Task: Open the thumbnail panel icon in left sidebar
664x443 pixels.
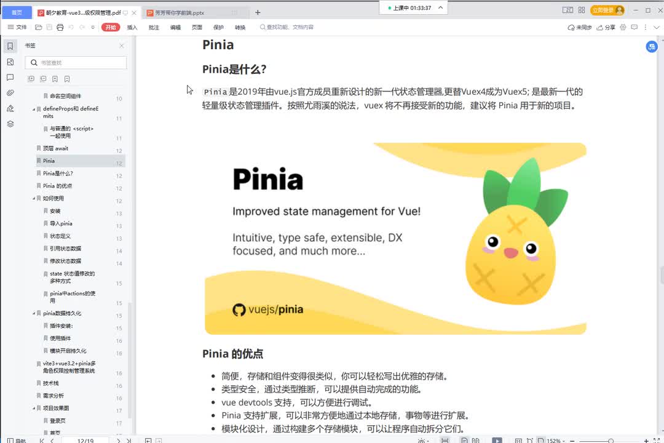Action: pyautogui.click(x=10, y=62)
